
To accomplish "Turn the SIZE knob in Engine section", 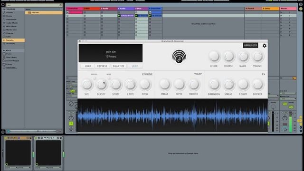I will [x=86, y=85].
